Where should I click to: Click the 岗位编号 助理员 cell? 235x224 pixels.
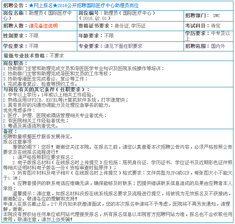(x=130, y=16)
